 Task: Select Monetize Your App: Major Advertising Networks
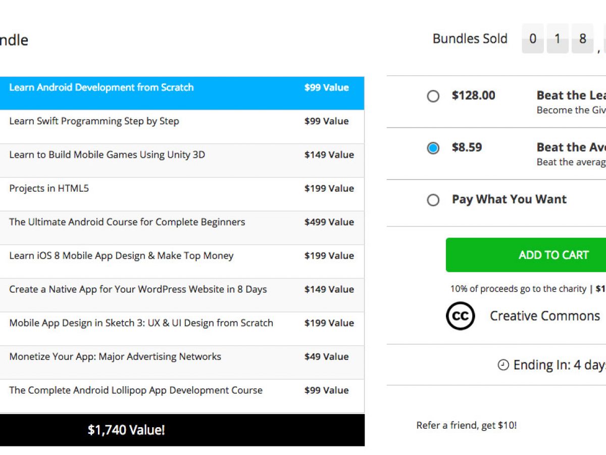pos(115,357)
